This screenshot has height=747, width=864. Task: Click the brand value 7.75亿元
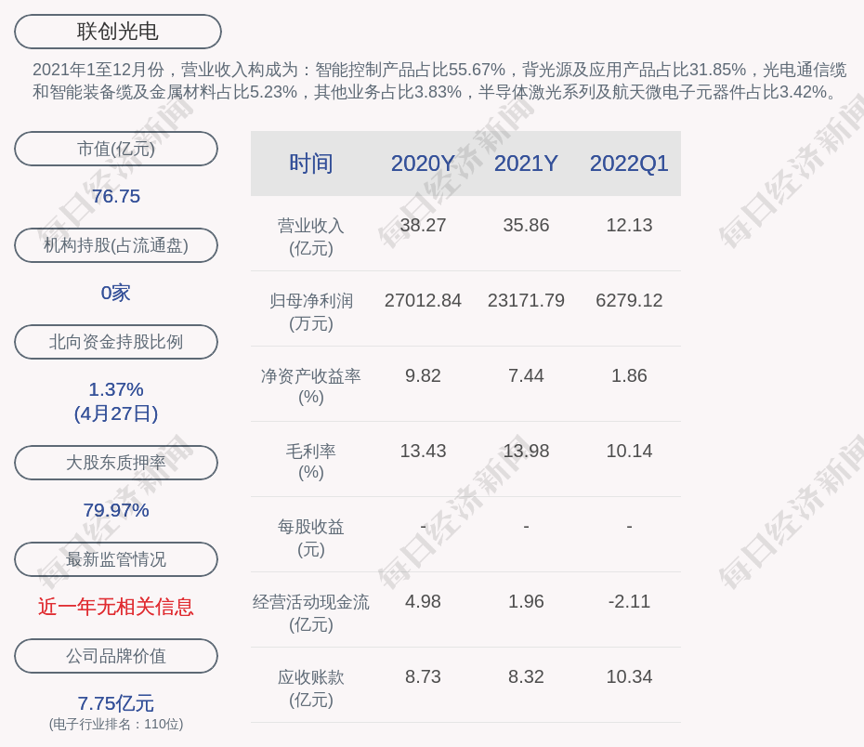coord(116,703)
